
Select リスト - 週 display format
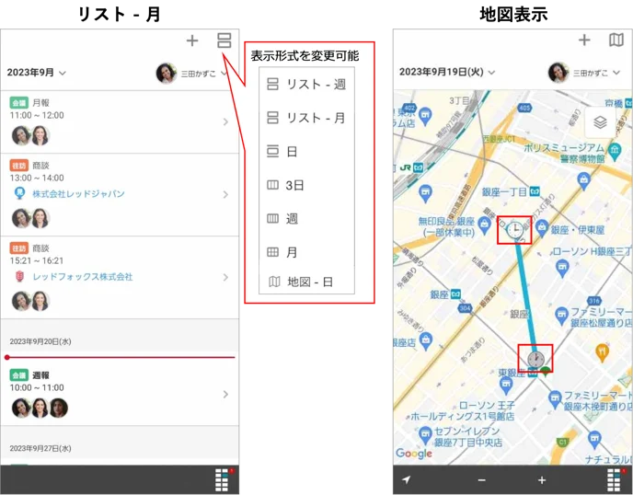click(x=306, y=85)
